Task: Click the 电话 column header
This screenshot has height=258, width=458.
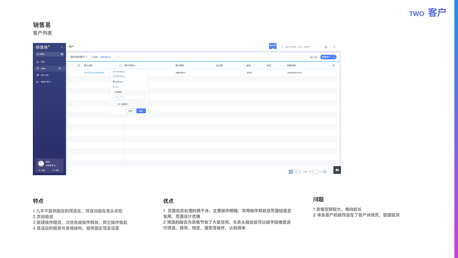Action: [269, 66]
